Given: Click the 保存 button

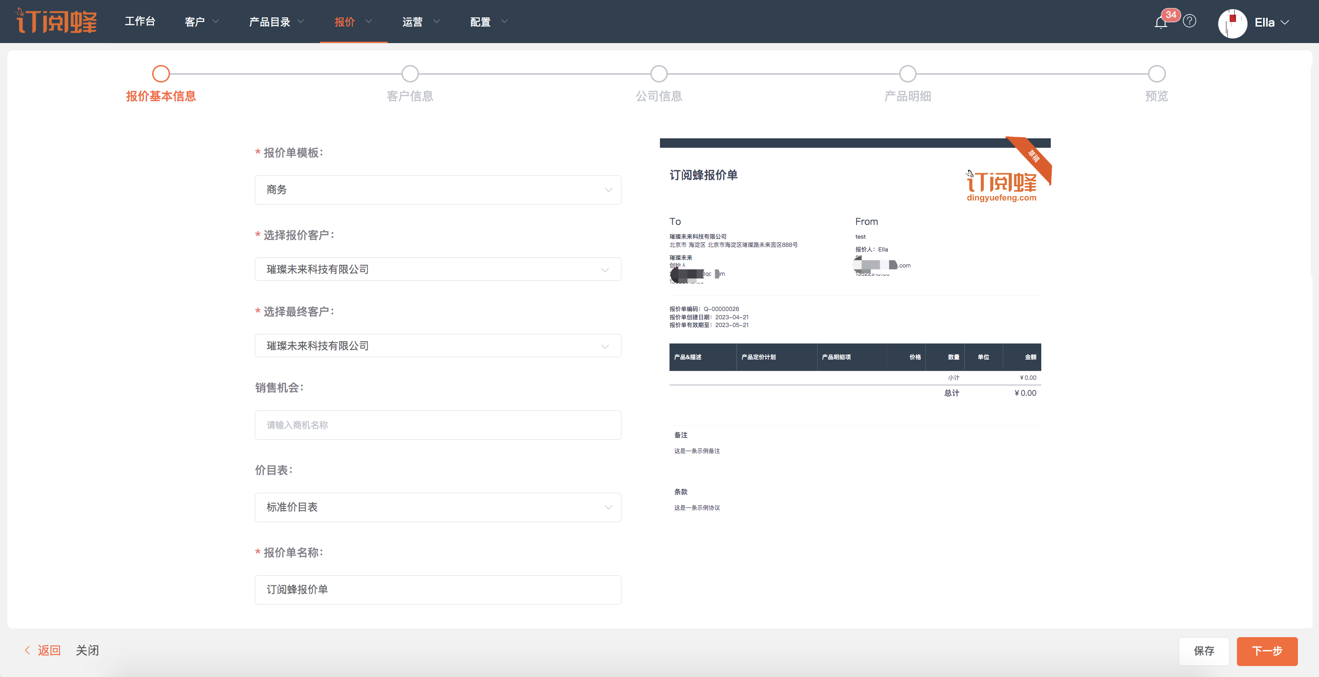Looking at the screenshot, I should point(1204,651).
